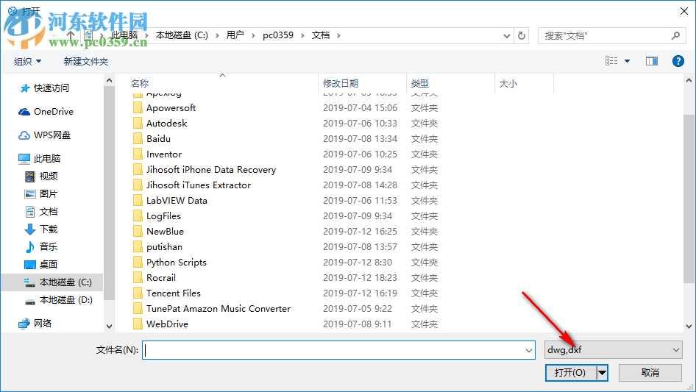Click the Up arrow navigation icon
Image resolution: width=696 pixels, height=392 pixels.
[x=71, y=35]
